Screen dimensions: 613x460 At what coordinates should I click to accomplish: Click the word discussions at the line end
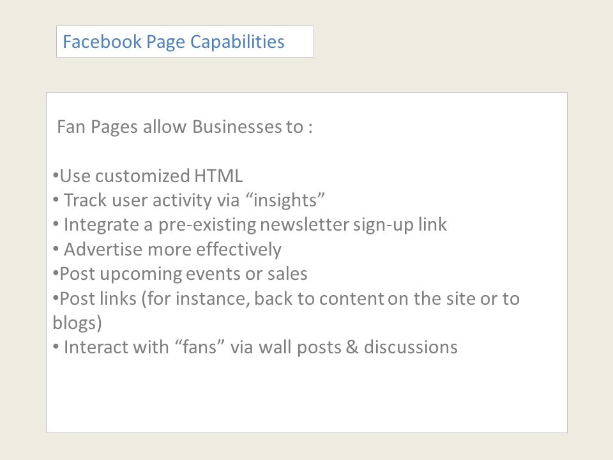[411, 348]
